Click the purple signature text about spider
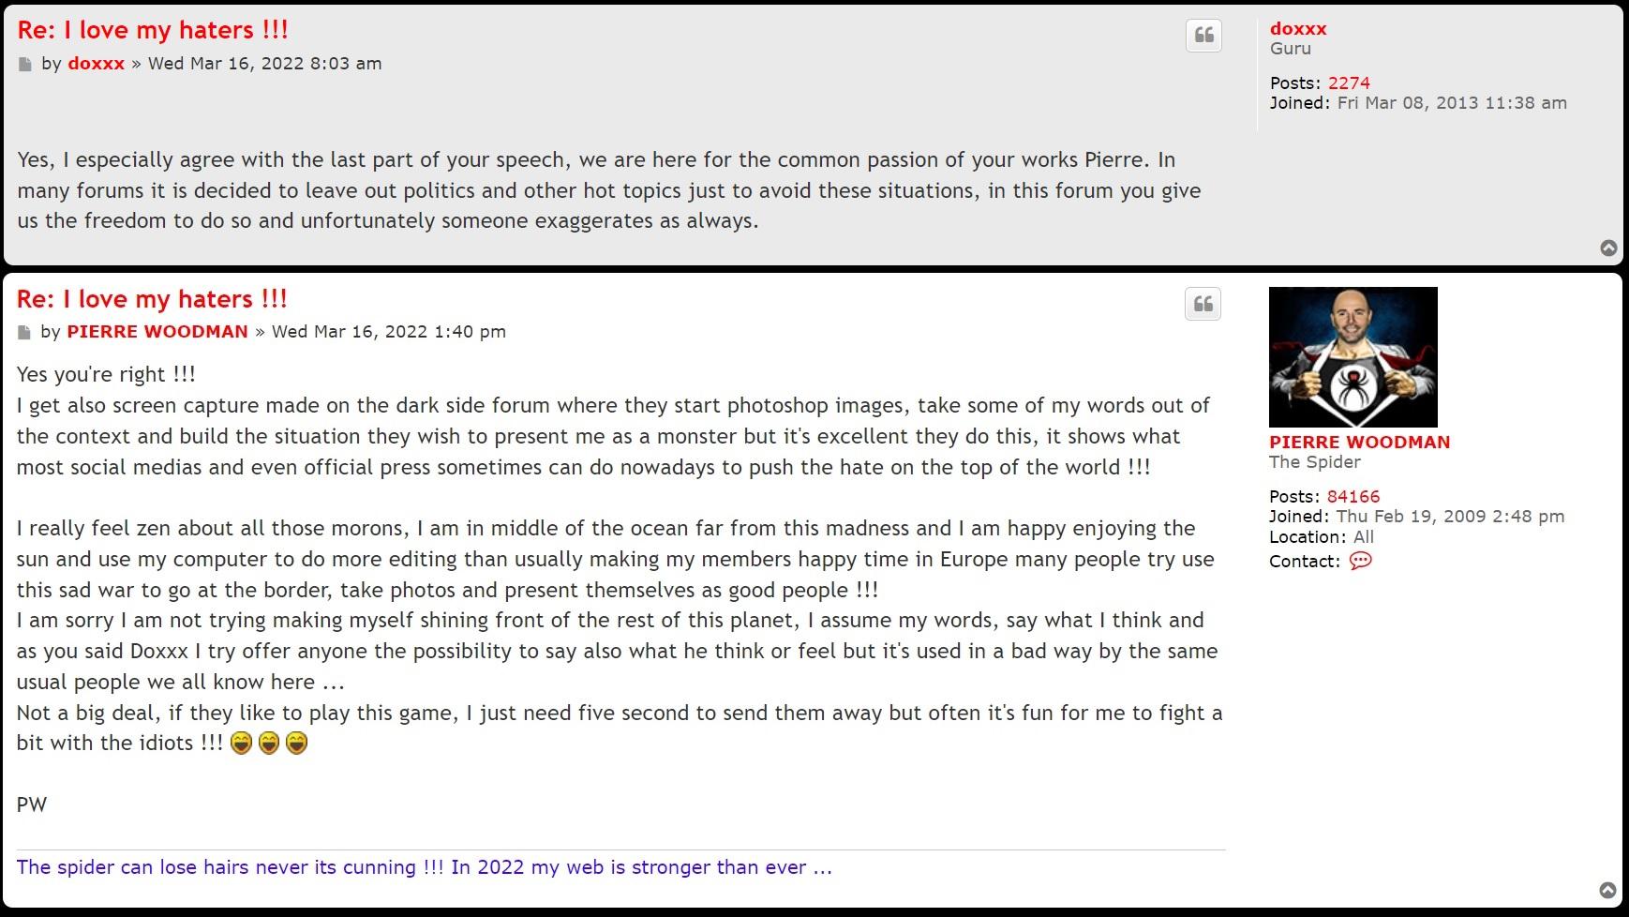Image resolution: width=1629 pixels, height=917 pixels. pyautogui.click(x=424, y=867)
